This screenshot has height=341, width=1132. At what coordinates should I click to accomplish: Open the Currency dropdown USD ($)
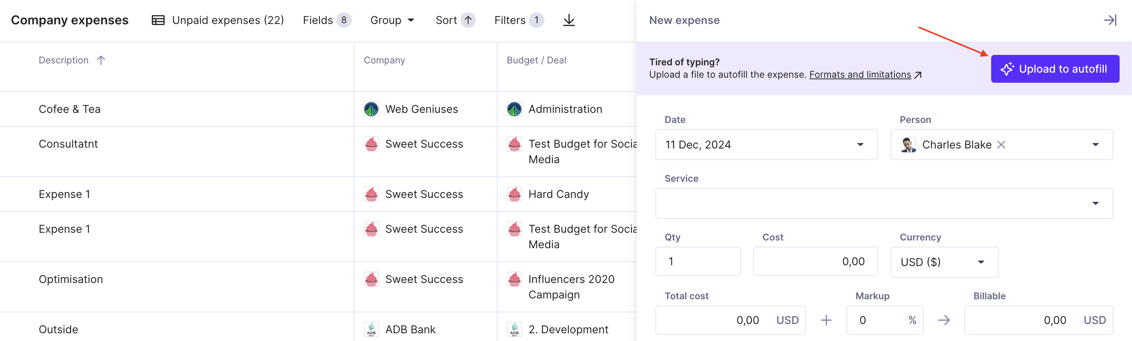tap(944, 262)
